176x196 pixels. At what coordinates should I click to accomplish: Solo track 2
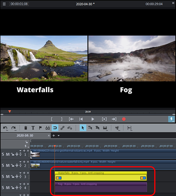(3, 165)
